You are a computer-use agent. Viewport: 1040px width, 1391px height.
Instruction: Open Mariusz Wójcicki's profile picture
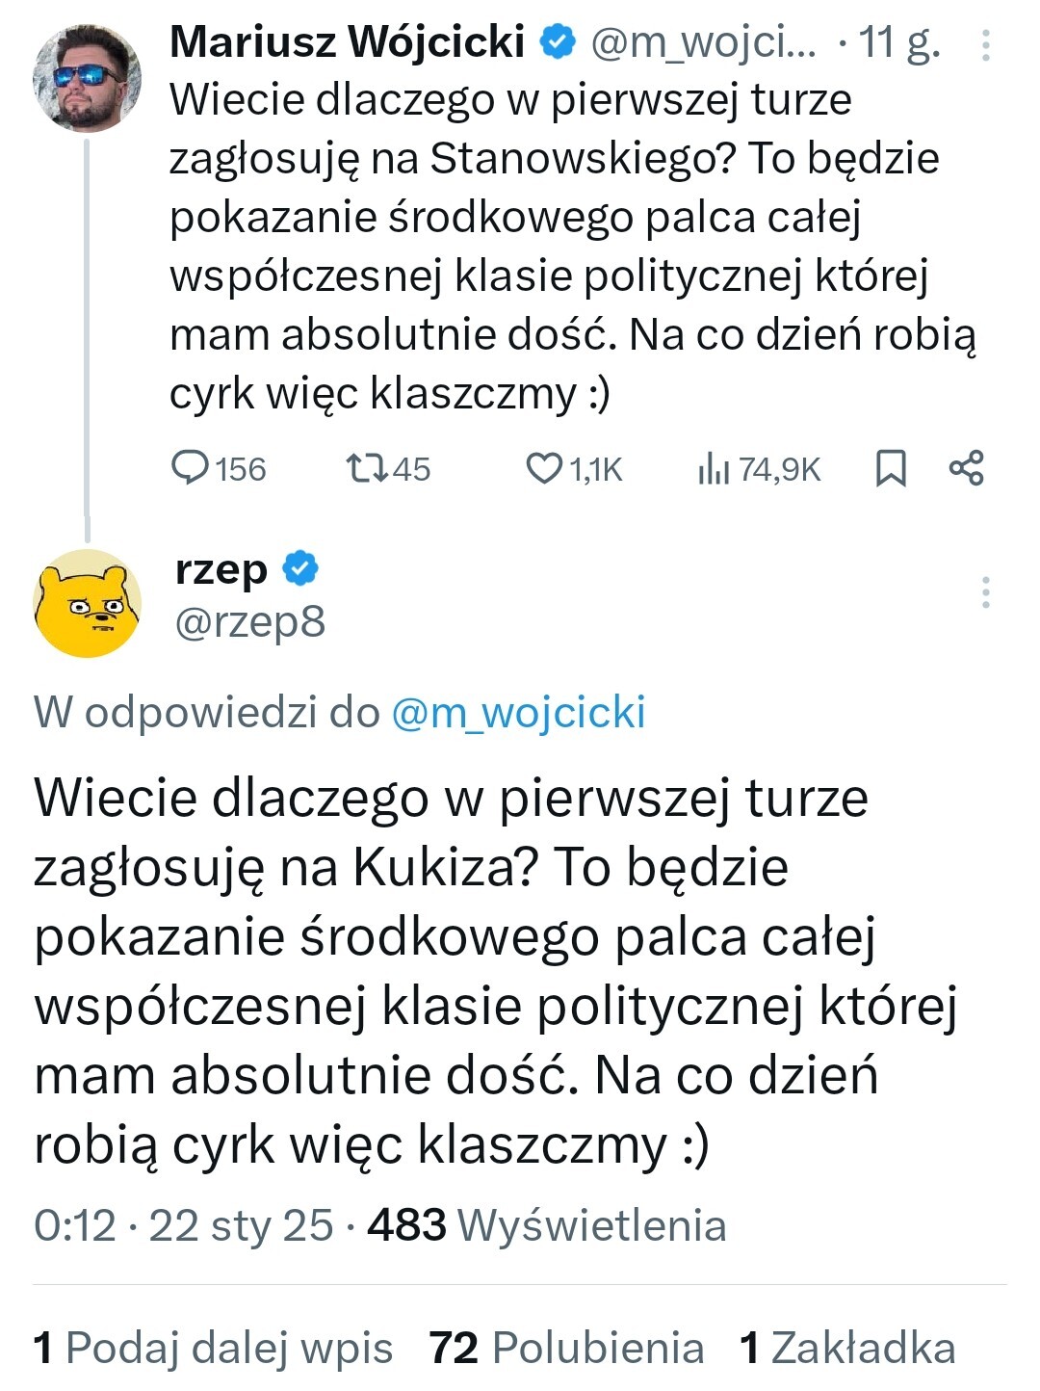tap(88, 78)
